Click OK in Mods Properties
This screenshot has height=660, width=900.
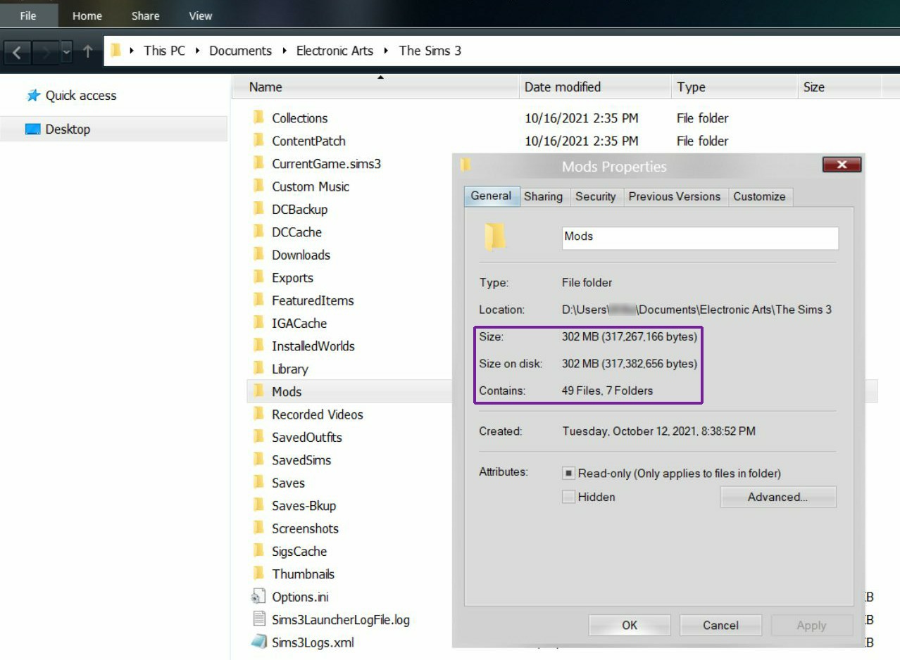pyautogui.click(x=630, y=625)
